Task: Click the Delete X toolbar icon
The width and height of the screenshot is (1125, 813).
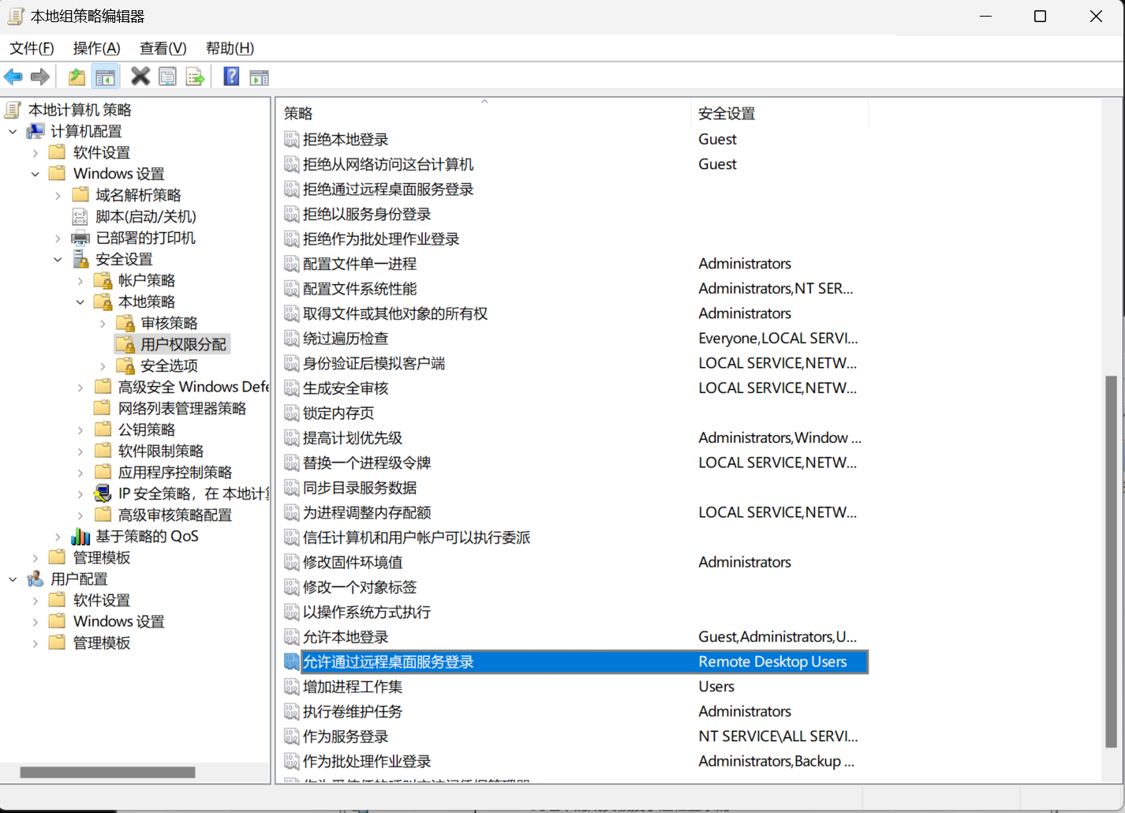Action: pos(140,77)
